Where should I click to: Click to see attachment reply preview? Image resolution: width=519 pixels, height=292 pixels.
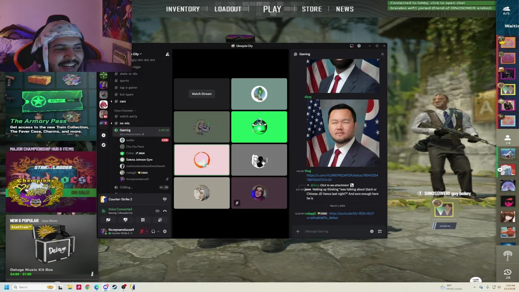(x=335, y=185)
